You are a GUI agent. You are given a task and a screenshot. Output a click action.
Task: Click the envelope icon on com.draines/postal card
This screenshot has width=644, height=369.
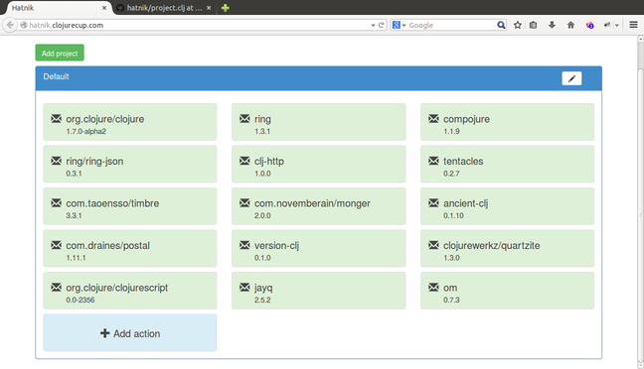point(57,245)
